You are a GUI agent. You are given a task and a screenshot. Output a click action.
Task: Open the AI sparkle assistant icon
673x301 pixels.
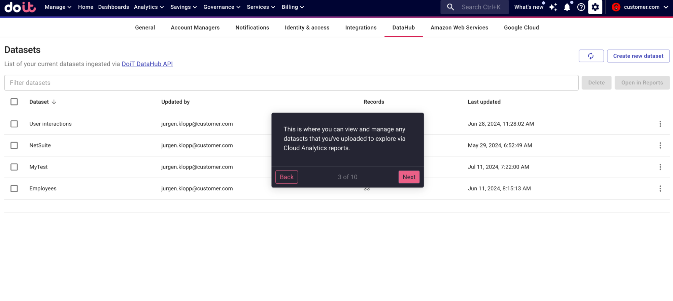pyautogui.click(x=553, y=7)
